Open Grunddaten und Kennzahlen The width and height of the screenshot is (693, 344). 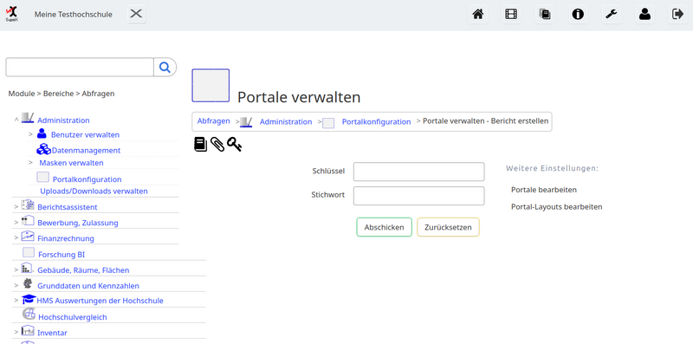pos(88,286)
